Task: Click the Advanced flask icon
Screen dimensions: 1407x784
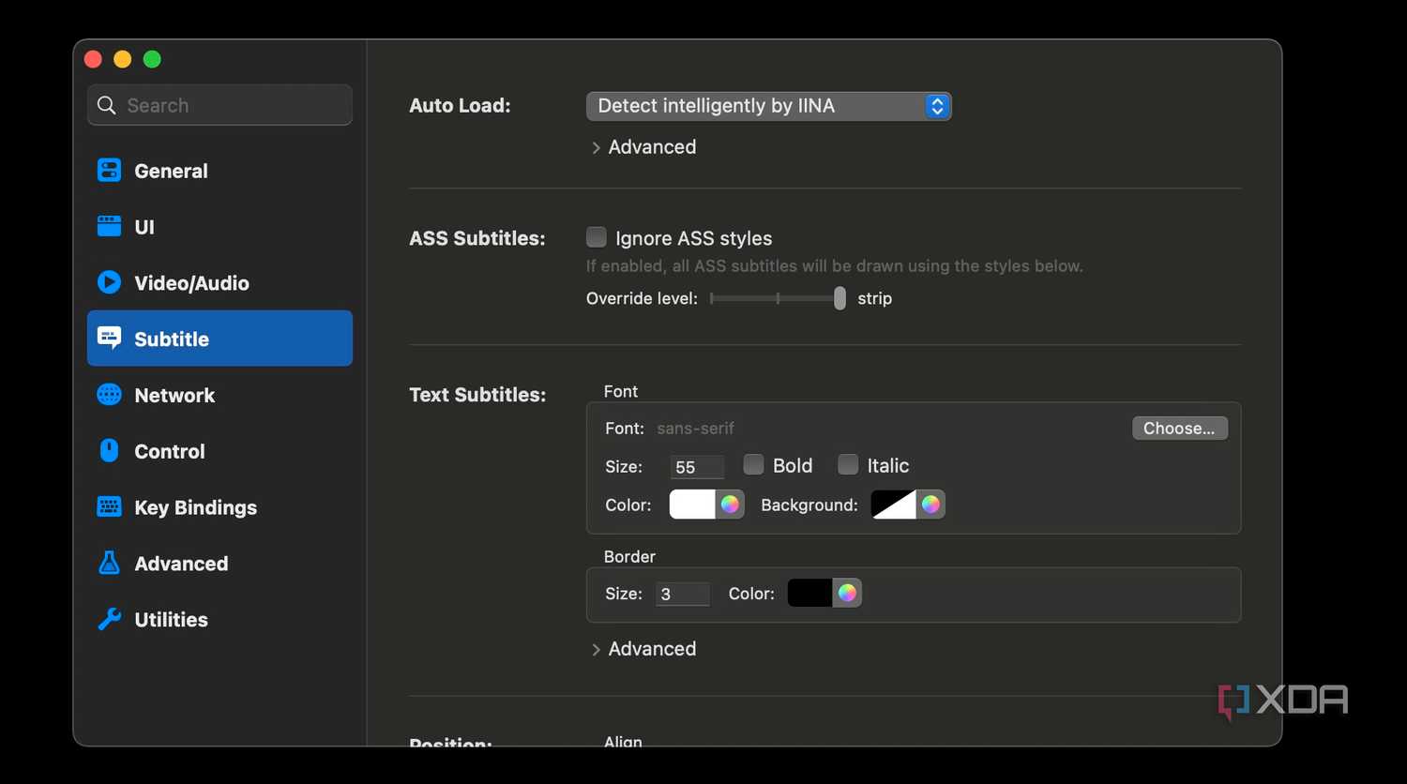Action: pos(109,563)
